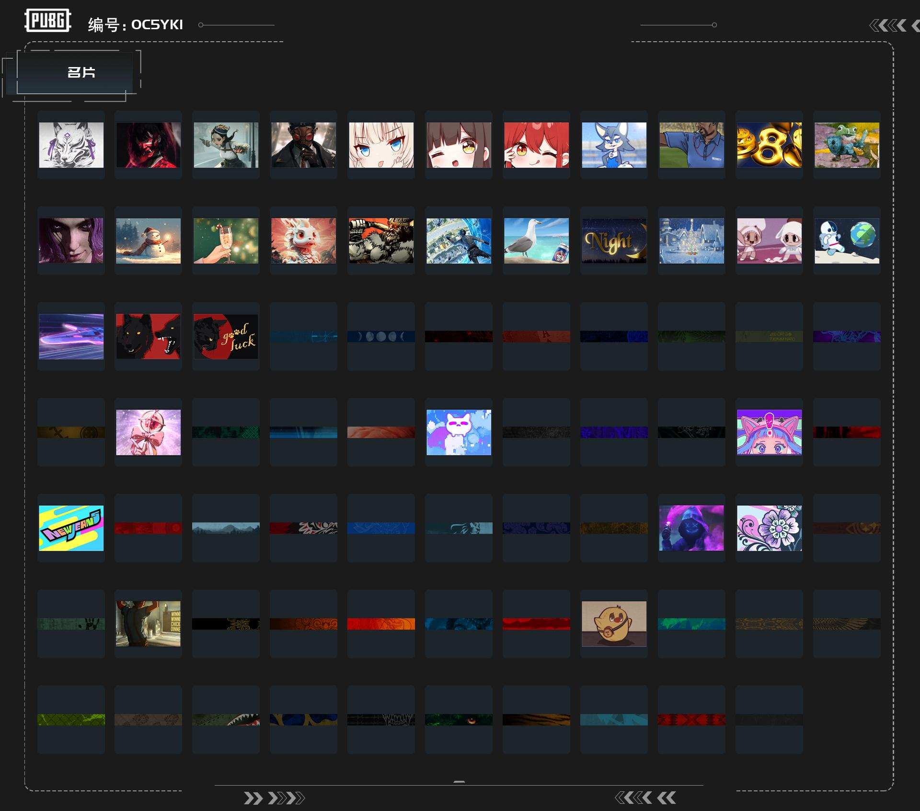This screenshot has width=920, height=811.
Task: Pick the frog figurine name card
Action: (x=847, y=145)
